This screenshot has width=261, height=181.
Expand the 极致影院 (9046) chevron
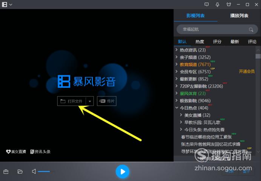[177, 101]
